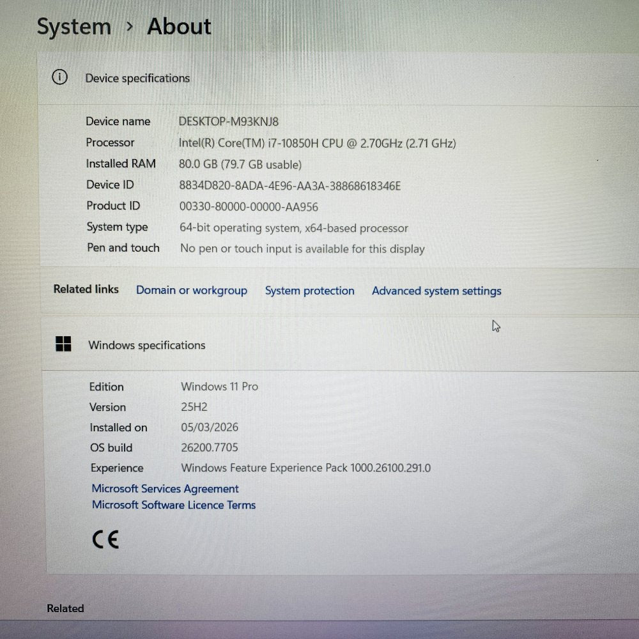Go back to System in breadcrumb
This screenshot has width=639, height=639.
click(x=73, y=27)
